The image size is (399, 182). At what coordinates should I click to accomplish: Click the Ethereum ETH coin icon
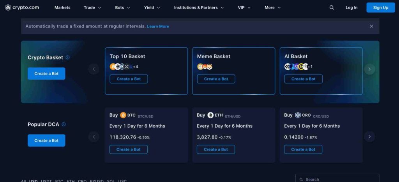tap(210, 115)
